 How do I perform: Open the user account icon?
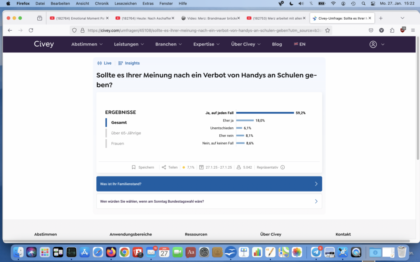(373, 44)
